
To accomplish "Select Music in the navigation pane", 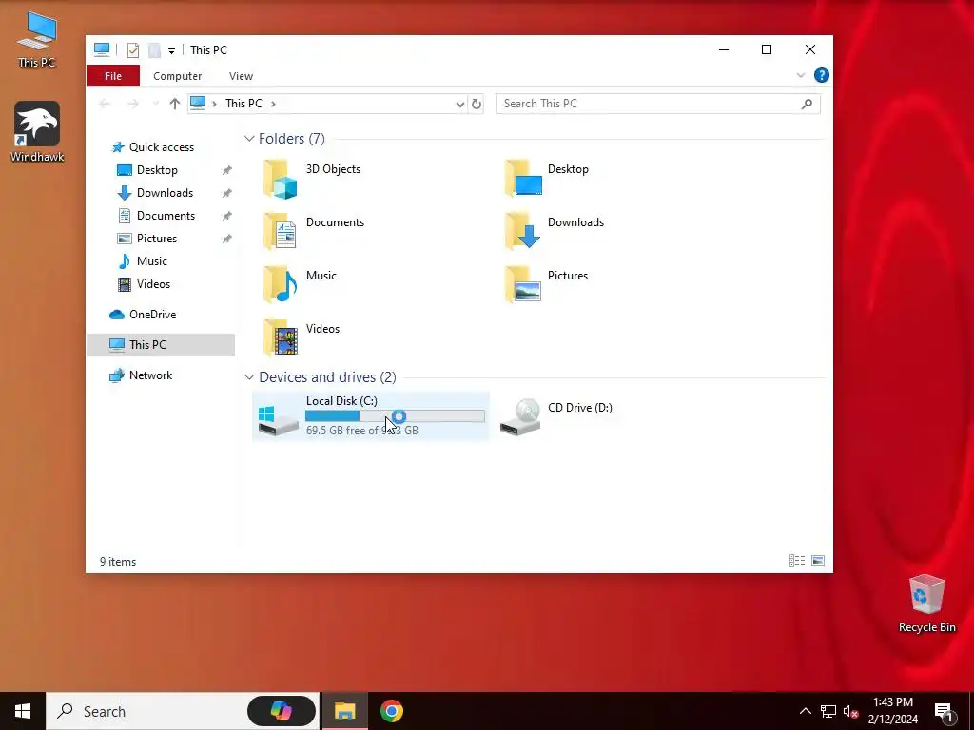I will 151,261.
